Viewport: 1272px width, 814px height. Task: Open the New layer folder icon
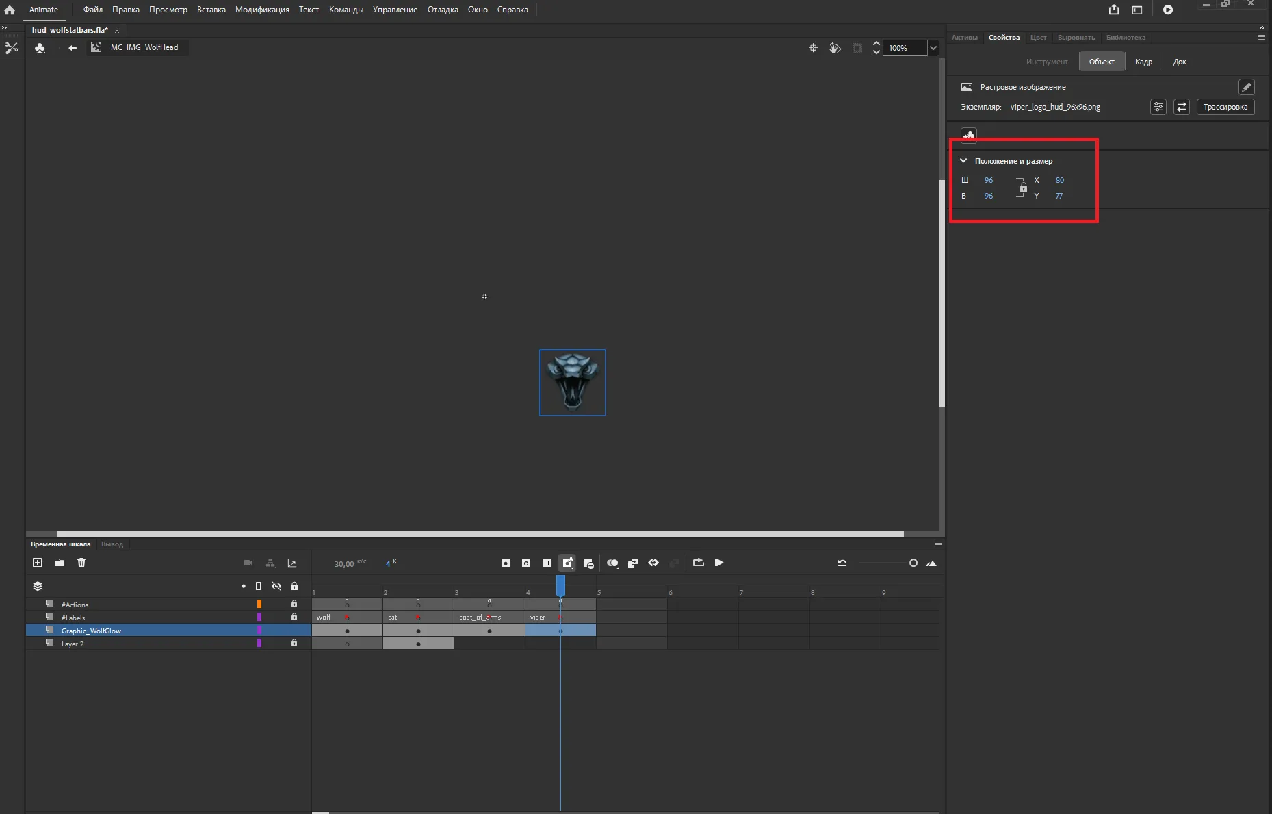tap(59, 563)
